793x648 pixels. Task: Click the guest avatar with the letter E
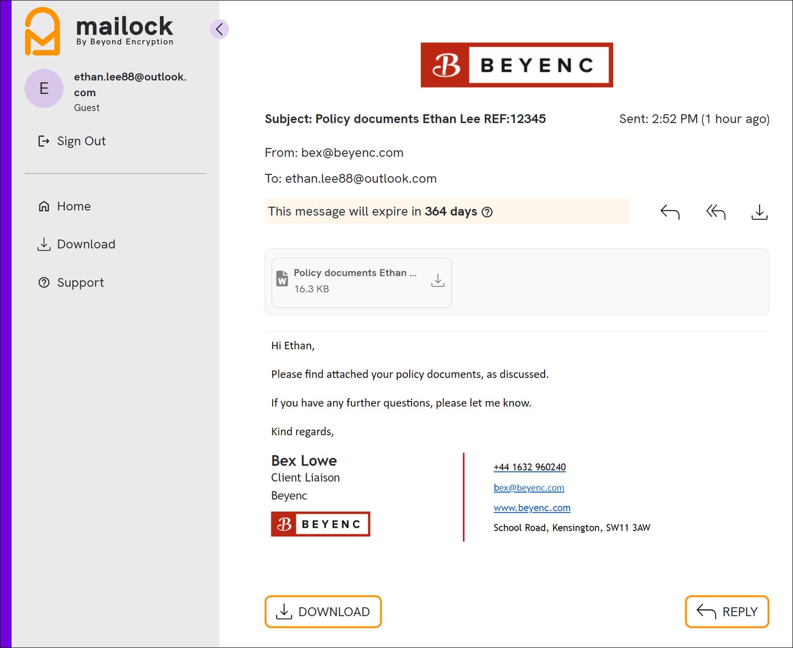point(44,89)
